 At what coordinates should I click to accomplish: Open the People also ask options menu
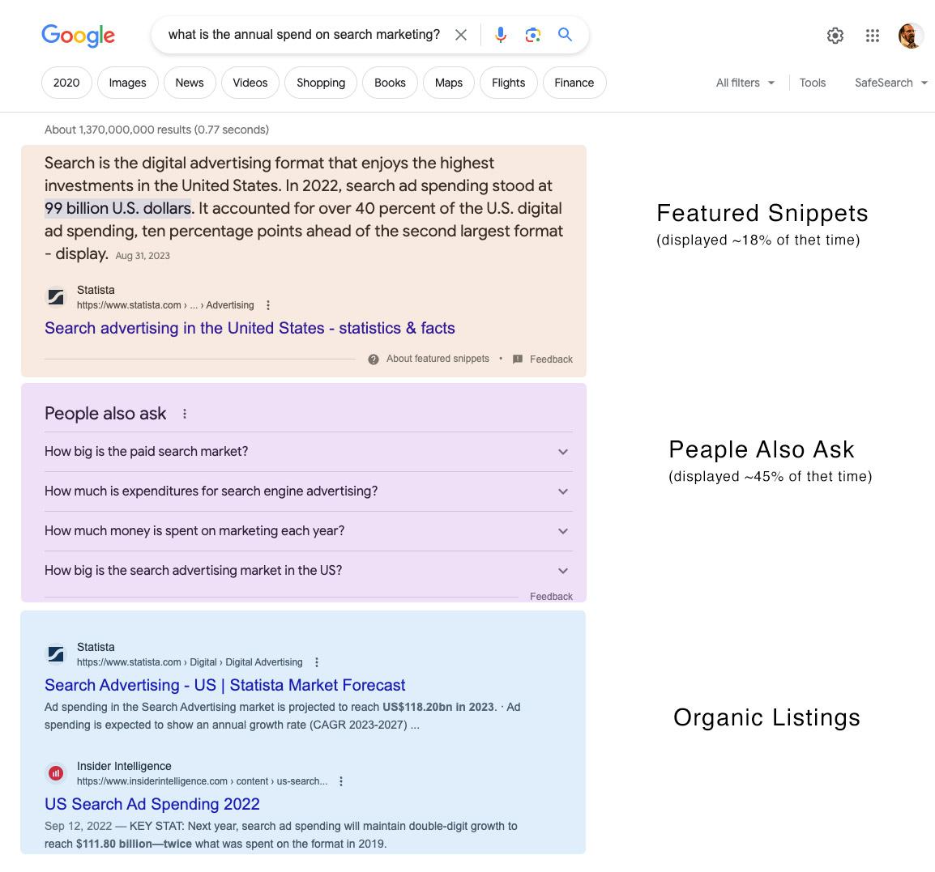click(x=185, y=414)
